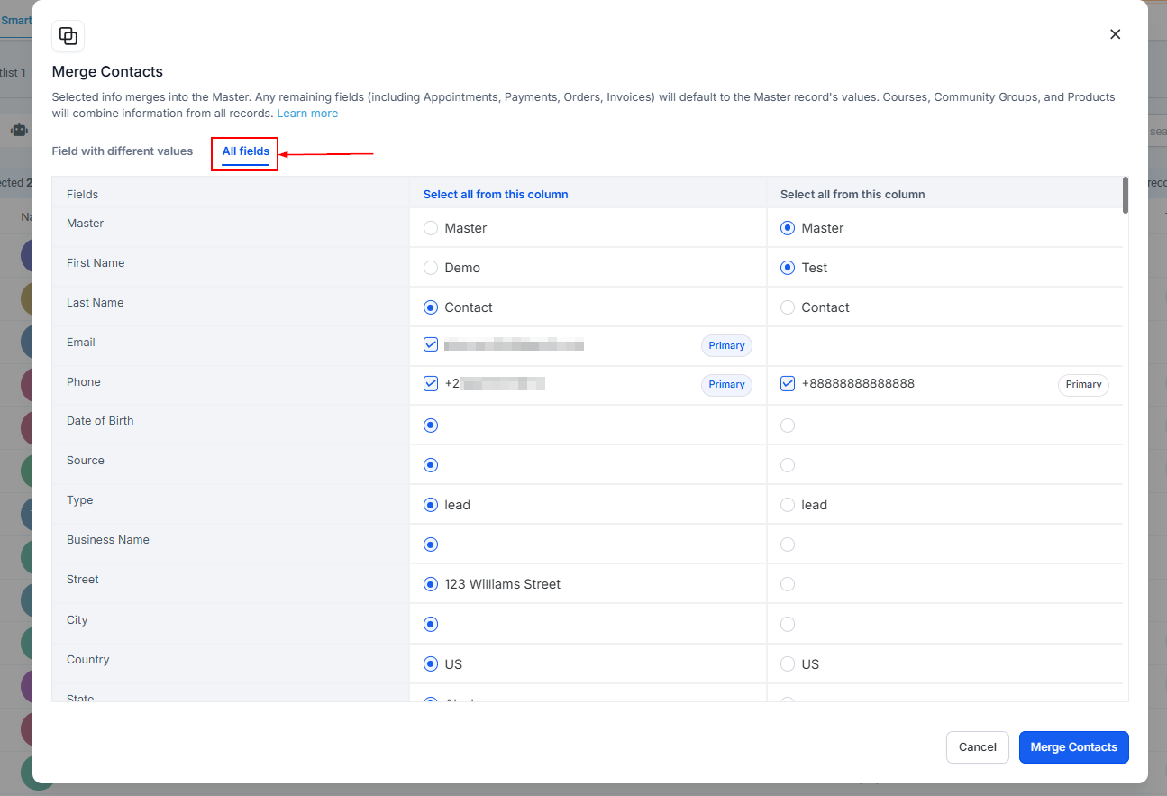Select Business Name radio in second column
1167x796 pixels.
tap(788, 544)
